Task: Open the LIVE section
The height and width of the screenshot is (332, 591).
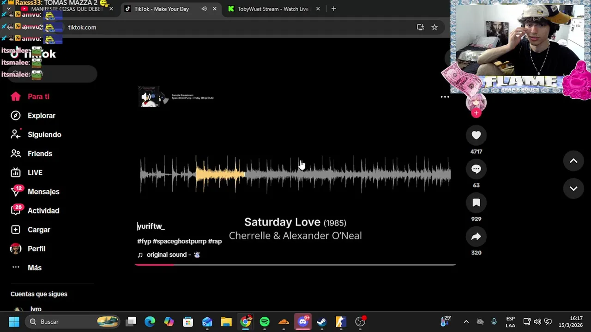Action: (26, 172)
